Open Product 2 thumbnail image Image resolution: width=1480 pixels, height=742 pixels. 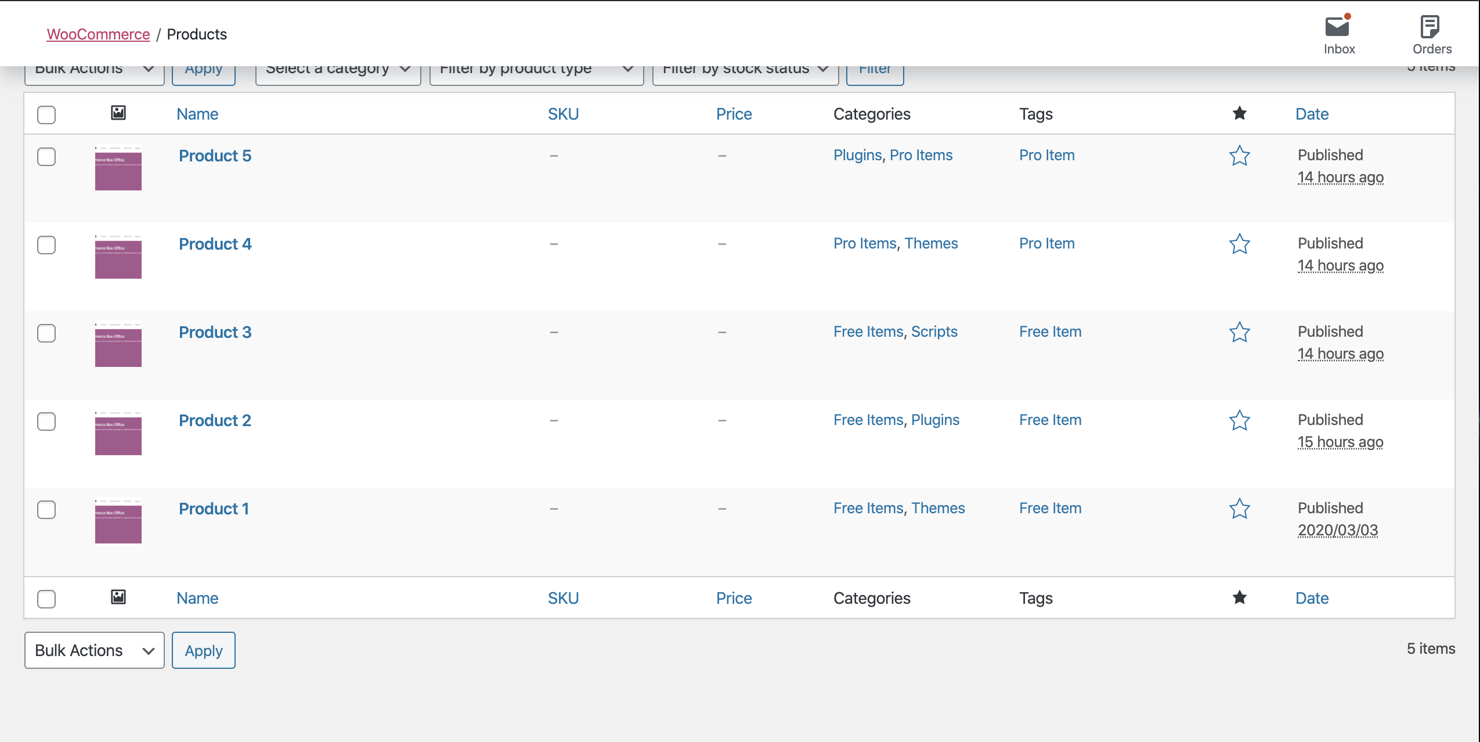(118, 433)
